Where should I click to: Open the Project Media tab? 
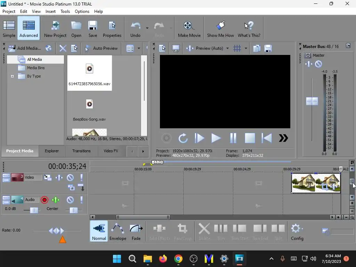(19, 151)
